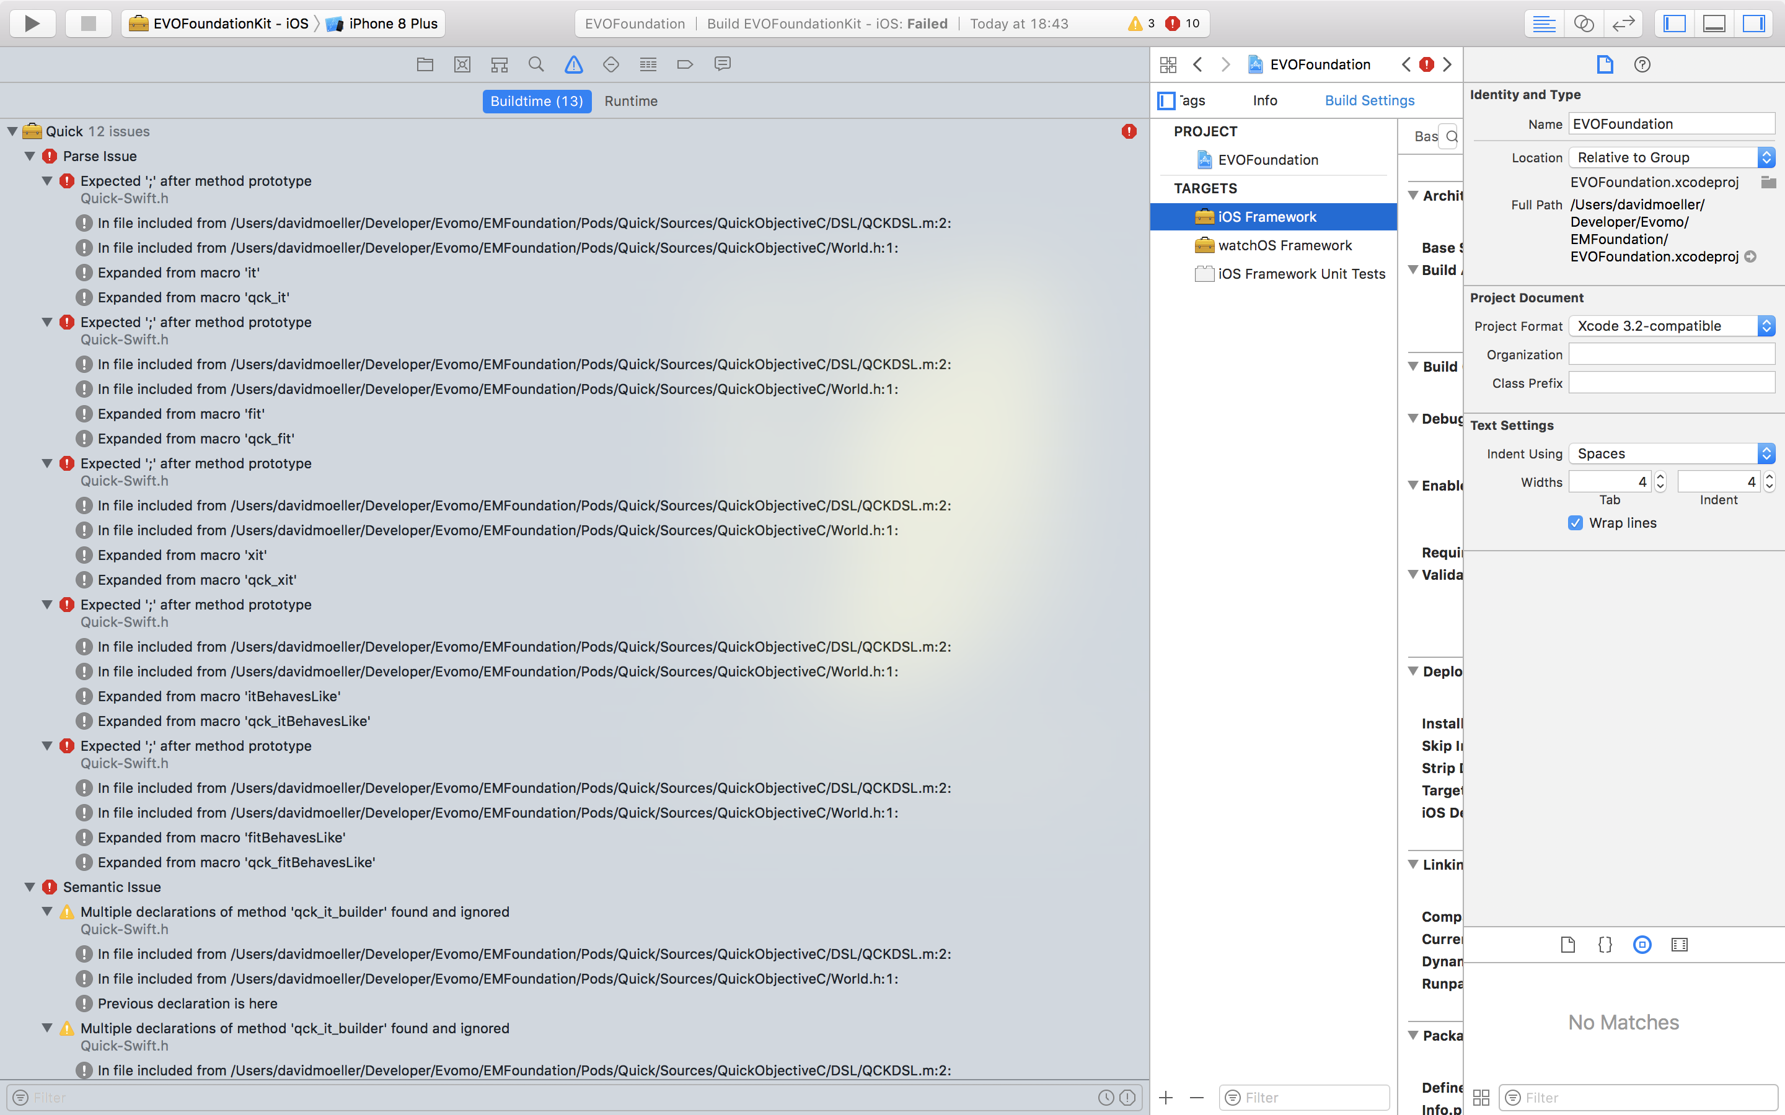Select the iOS Framework target
The width and height of the screenshot is (1785, 1115).
click(x=1274, y=217)
